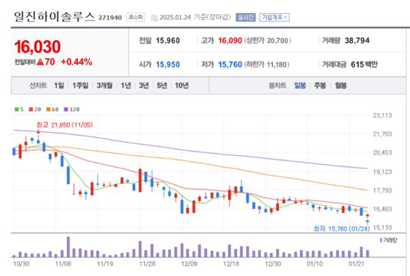Click the 거래량 value 38,794

tap(357, 41)
